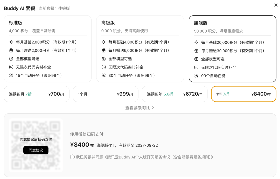Click 50,000 积分，满足重度需求 description

(x=218, y=31)
